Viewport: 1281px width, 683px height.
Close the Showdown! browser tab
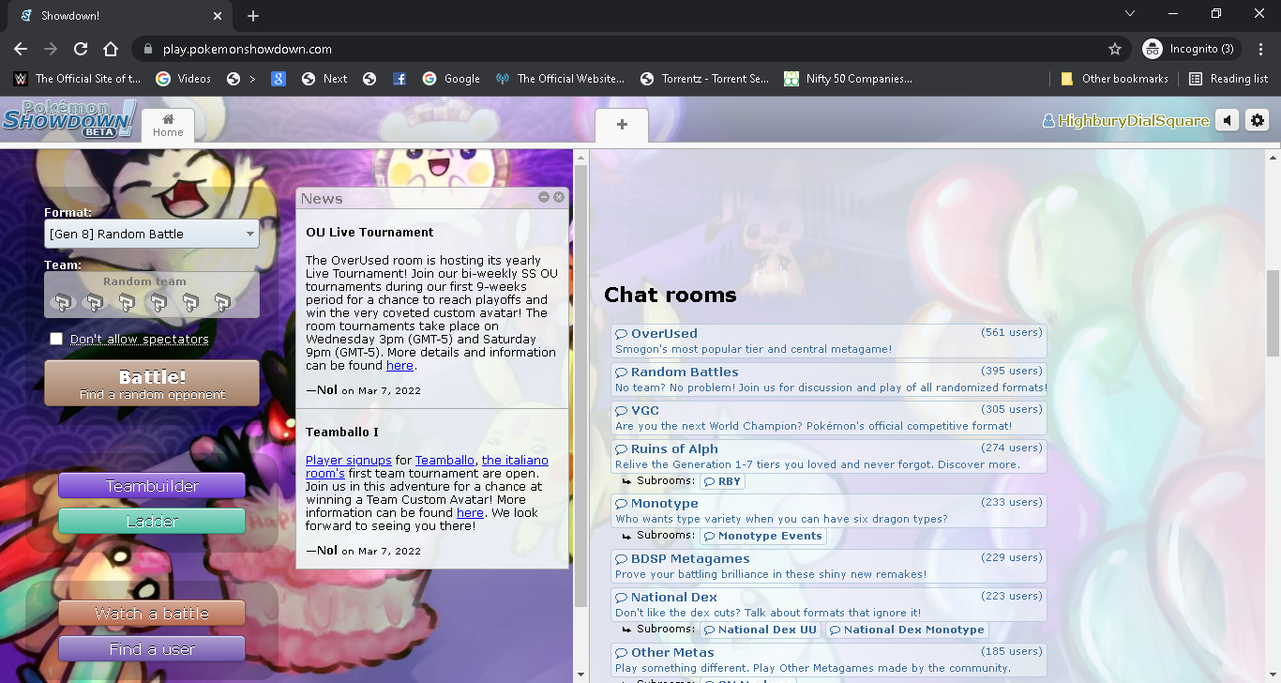click(218, 16)
